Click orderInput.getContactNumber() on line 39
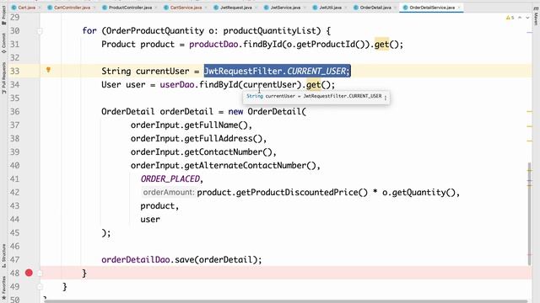This screenshot has width=540, height=303. (201, 151)
